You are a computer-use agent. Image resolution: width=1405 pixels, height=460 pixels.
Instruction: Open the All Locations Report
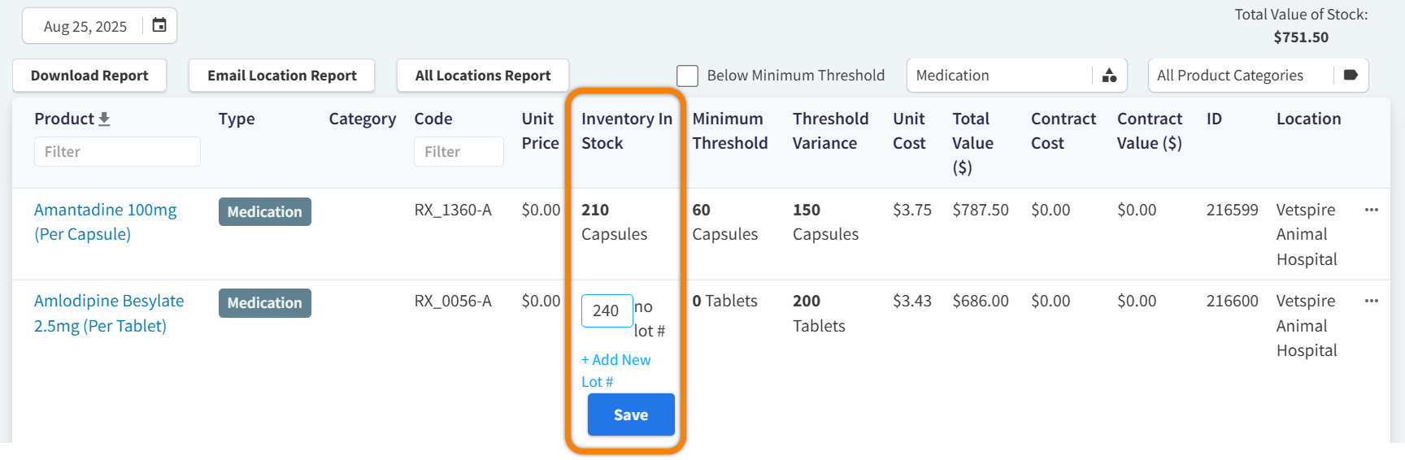pos(482,76)
